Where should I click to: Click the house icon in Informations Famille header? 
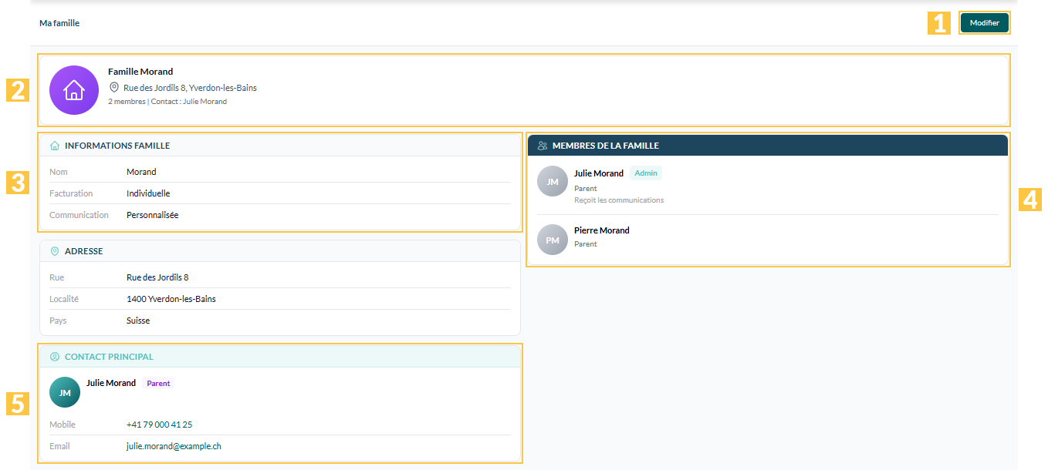[x=55, y=146]
